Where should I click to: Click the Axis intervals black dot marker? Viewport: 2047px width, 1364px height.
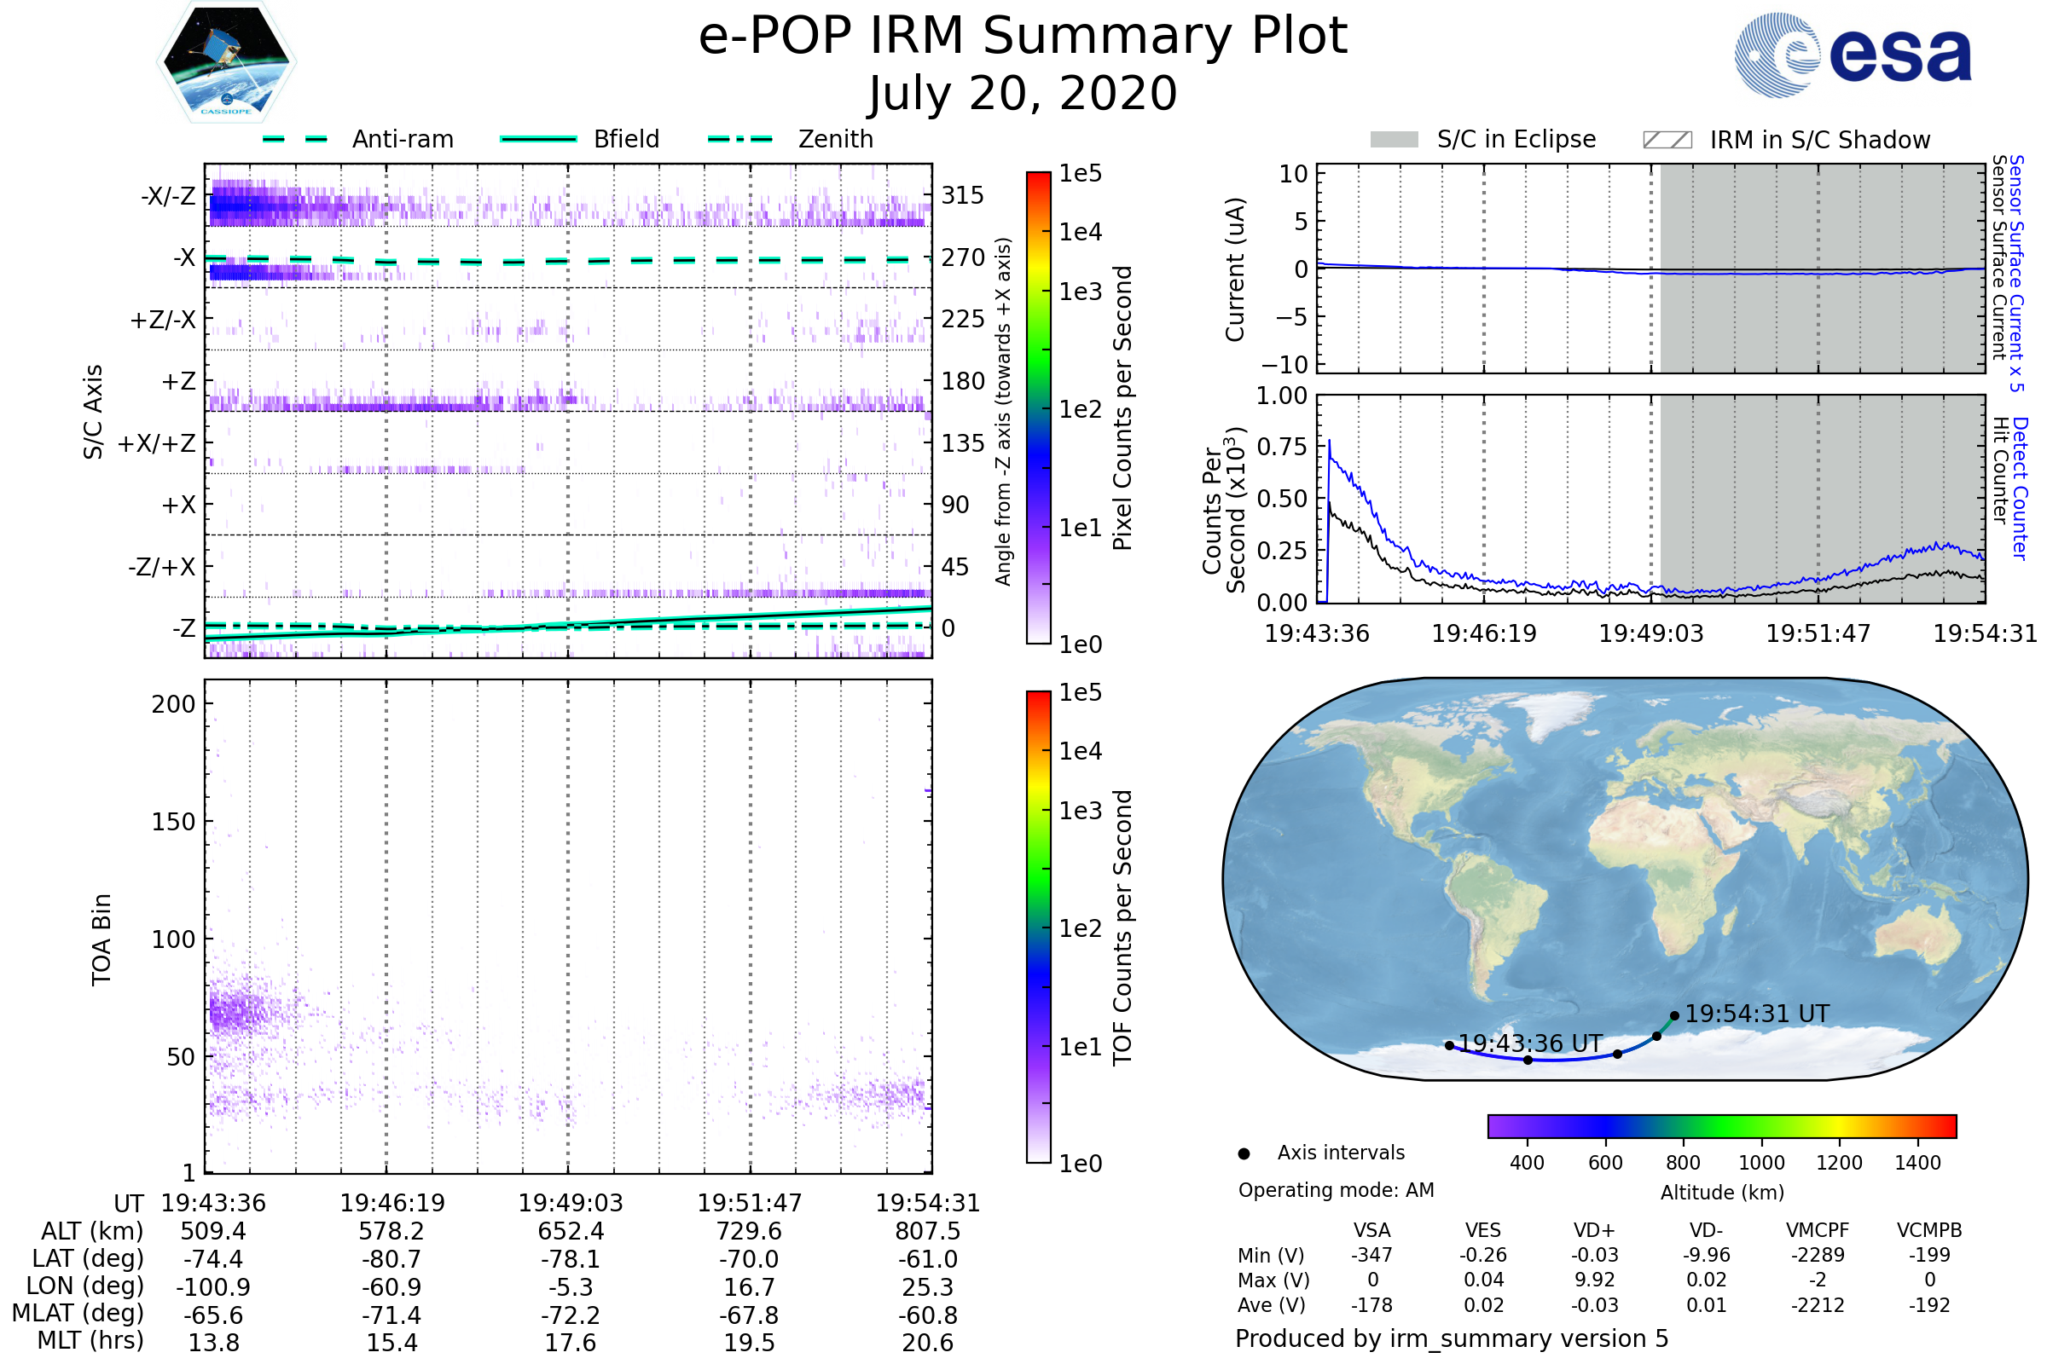click(x=1244, y=1153)
